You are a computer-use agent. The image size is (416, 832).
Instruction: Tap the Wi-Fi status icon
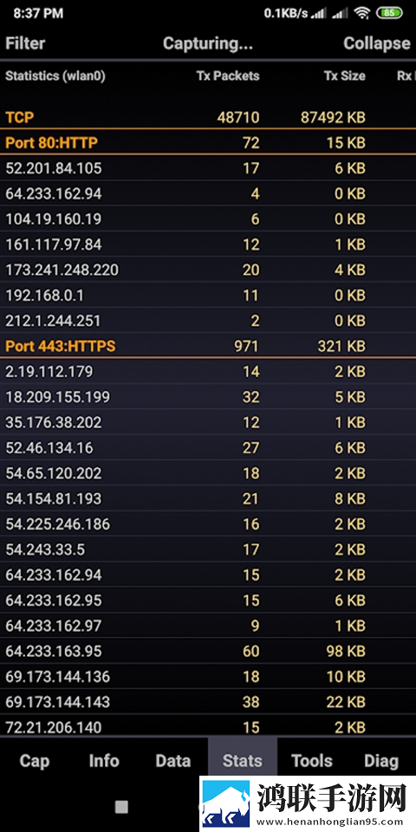tap(362, 13)
